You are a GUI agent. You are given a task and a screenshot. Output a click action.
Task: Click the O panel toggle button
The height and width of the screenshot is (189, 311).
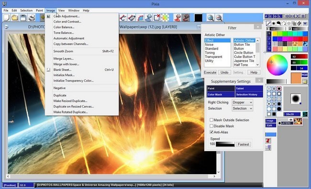[x=275, y=16]
